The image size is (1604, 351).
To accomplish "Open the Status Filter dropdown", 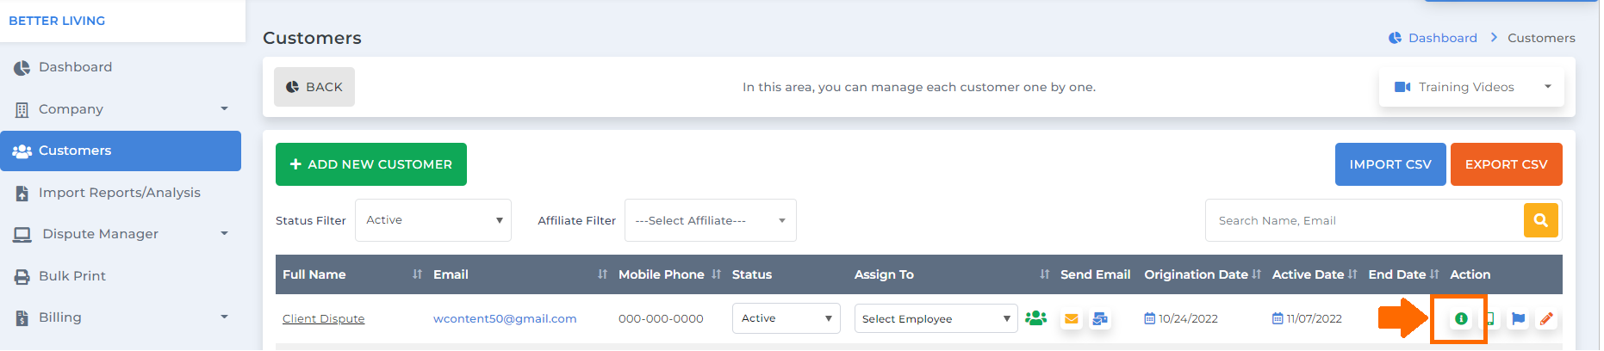I will pyautogui.click(x=433, y=220).
